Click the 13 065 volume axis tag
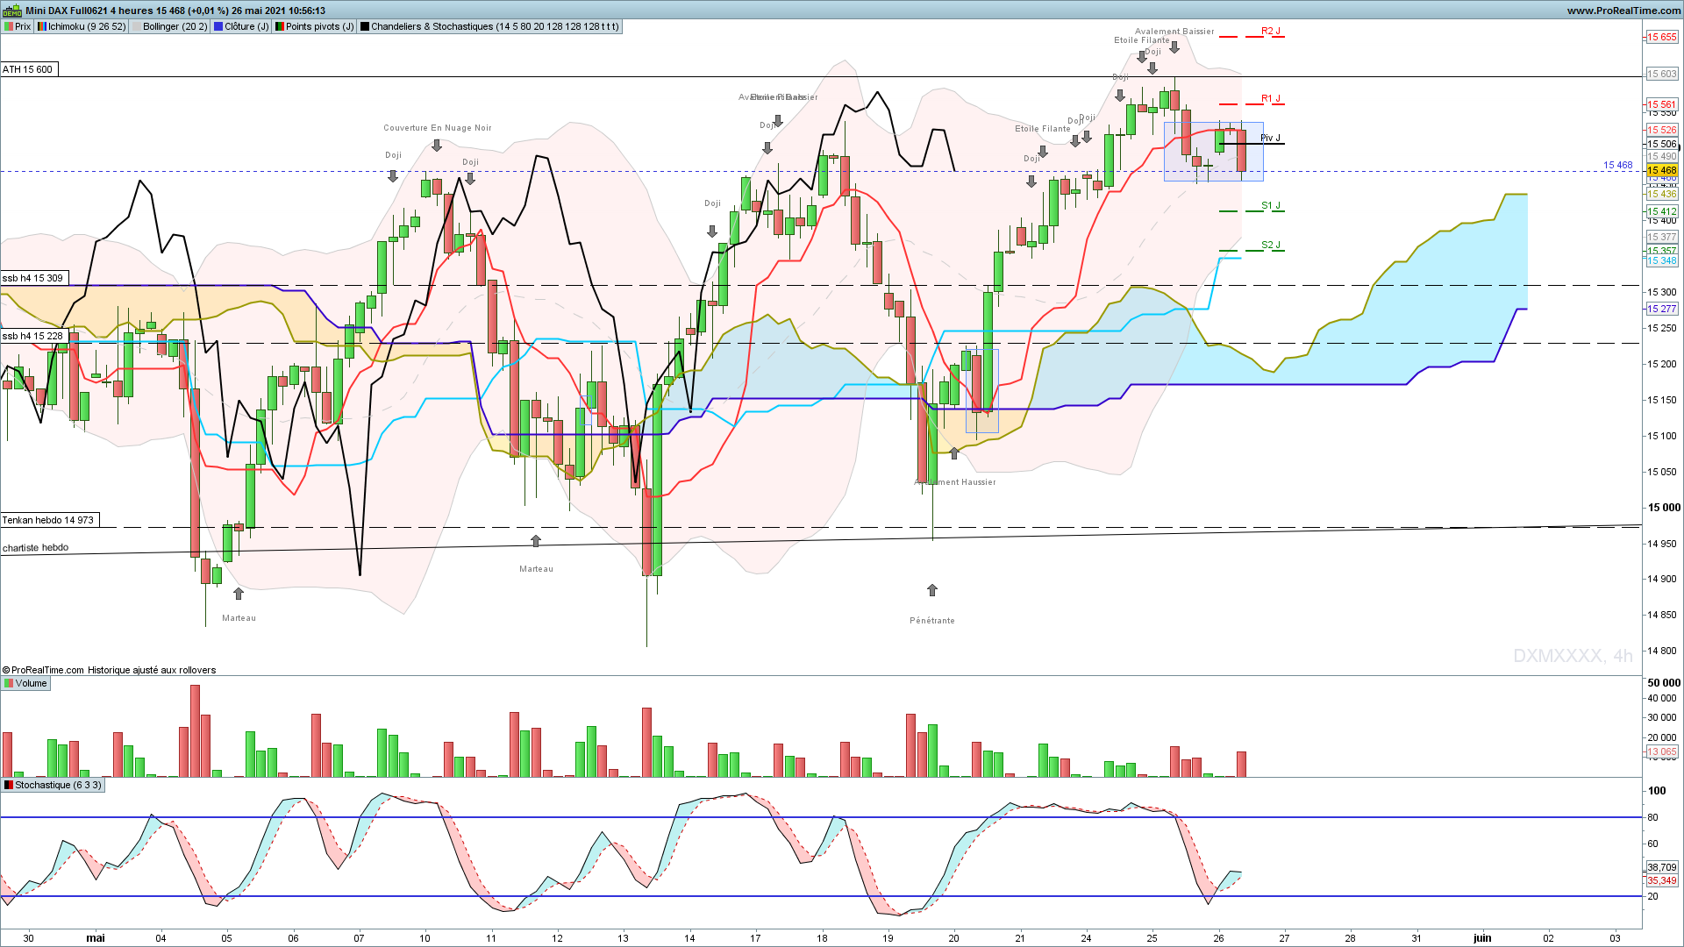 [1662, 752]
